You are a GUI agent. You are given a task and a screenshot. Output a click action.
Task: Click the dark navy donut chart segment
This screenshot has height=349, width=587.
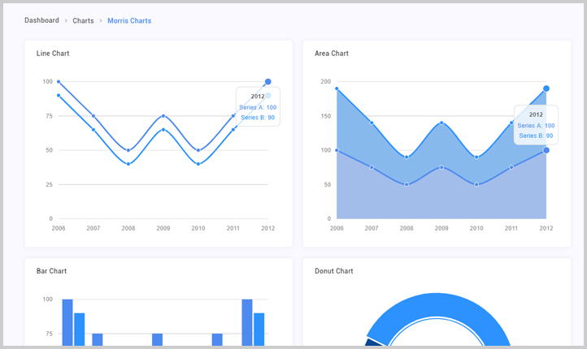[375, 342]
